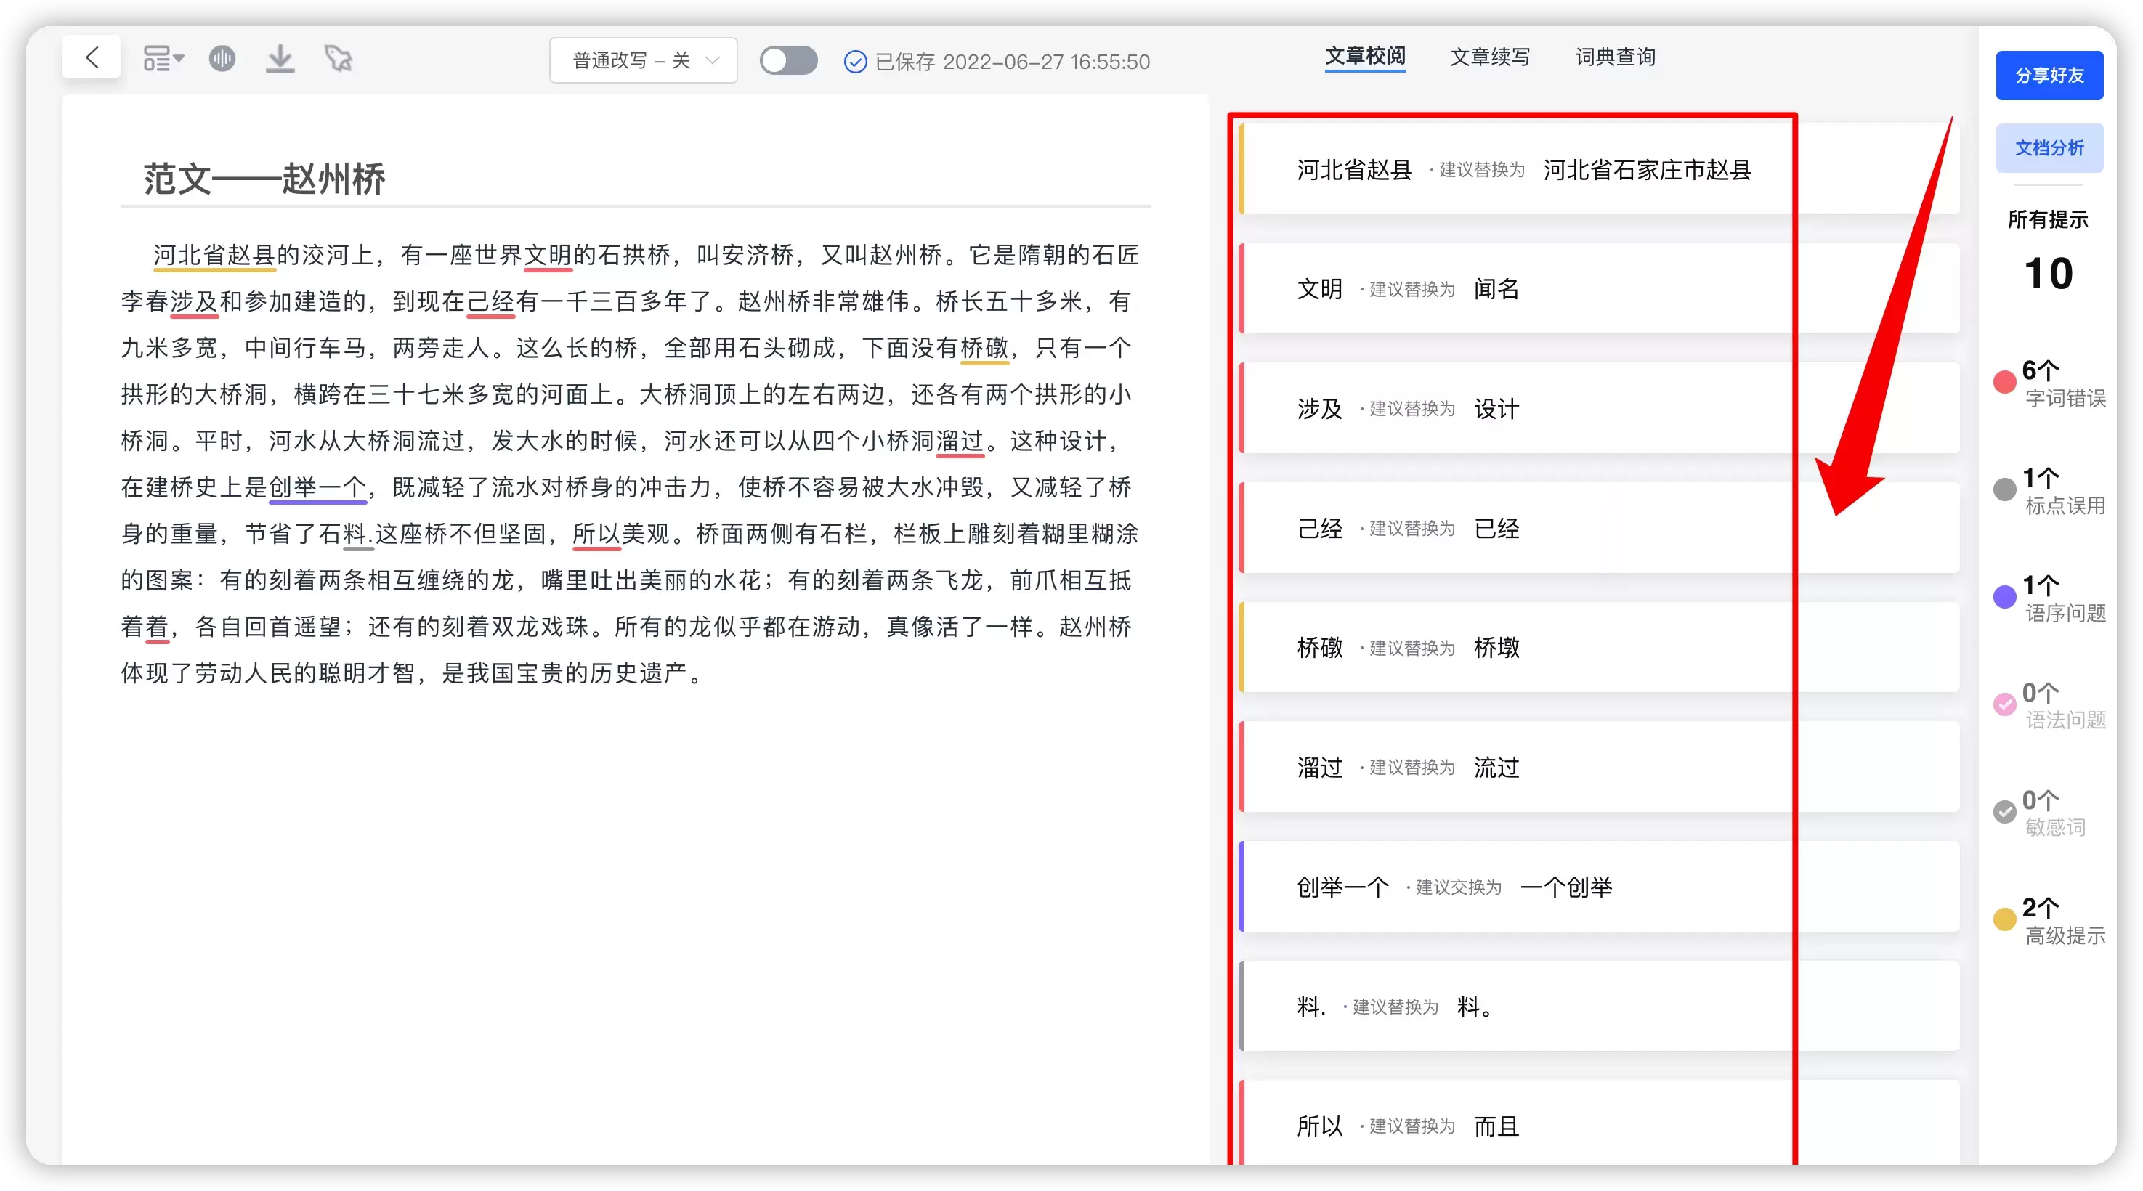Open the 词典查询 tab
2143x1191 pixels.
[x=1615, y=57]
